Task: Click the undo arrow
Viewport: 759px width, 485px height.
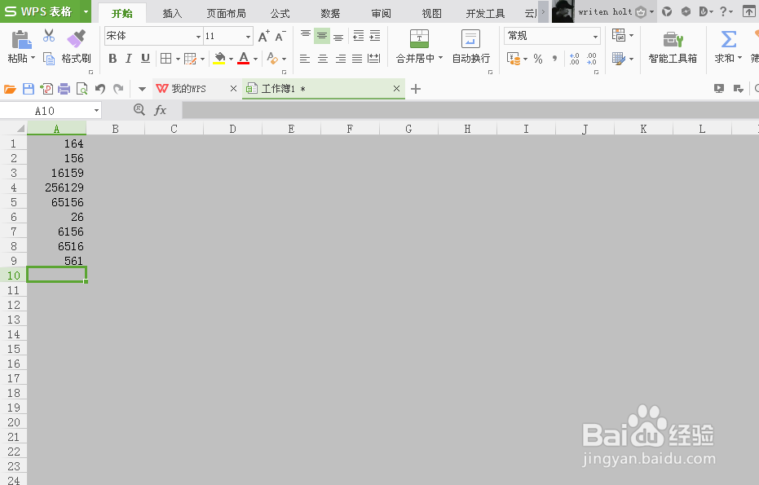Action: tap(100, 89)
